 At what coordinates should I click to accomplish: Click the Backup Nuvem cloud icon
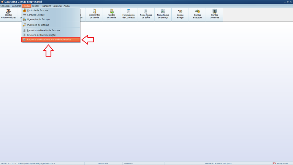274,163
